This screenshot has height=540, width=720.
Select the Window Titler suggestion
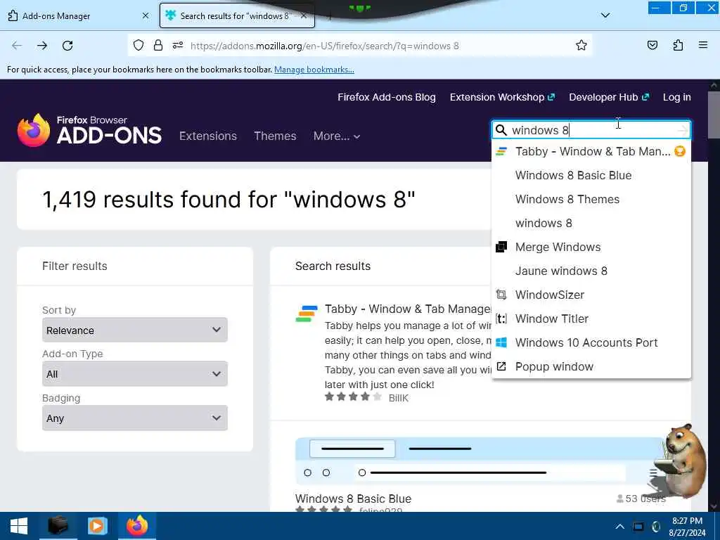click(591, 319)
